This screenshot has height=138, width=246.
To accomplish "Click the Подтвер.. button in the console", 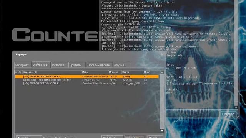I will [229, 114].
